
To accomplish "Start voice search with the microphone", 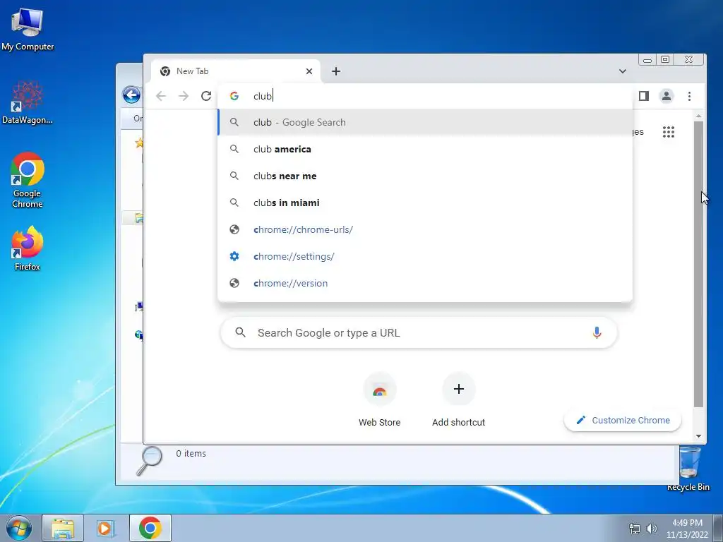I will pyautogui.click(x=597, y=332).
